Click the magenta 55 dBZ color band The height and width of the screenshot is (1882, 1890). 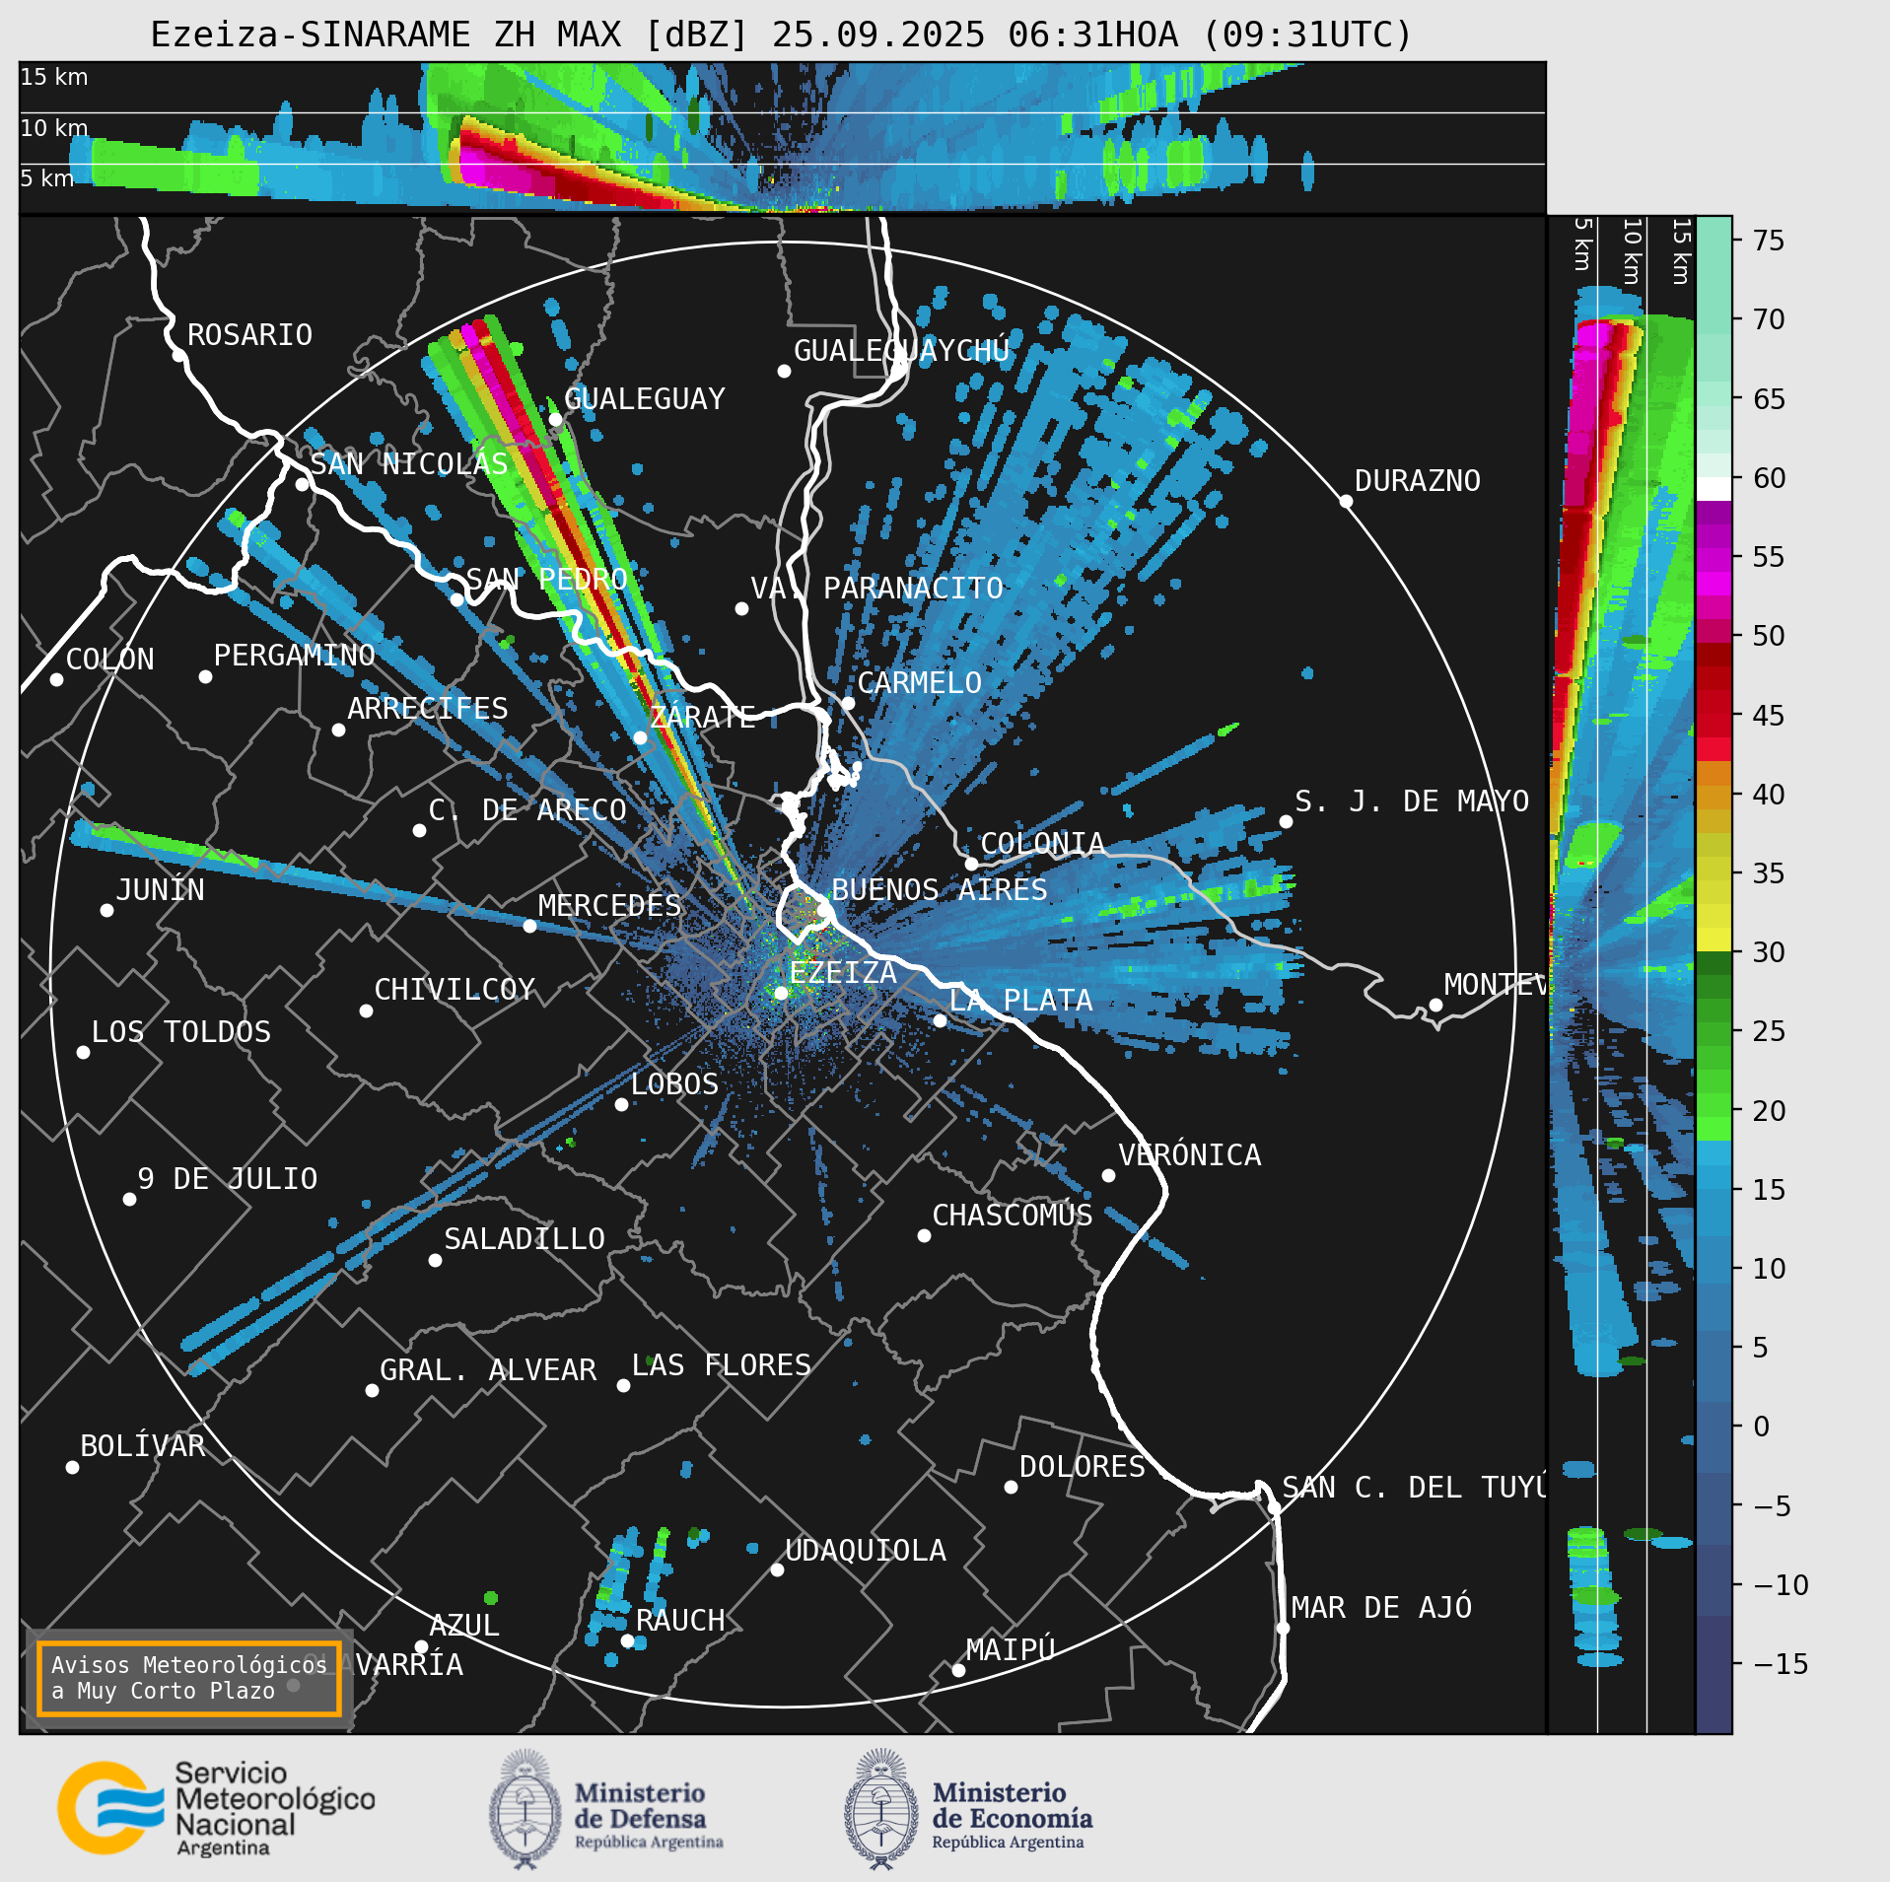click(1714, 559)
